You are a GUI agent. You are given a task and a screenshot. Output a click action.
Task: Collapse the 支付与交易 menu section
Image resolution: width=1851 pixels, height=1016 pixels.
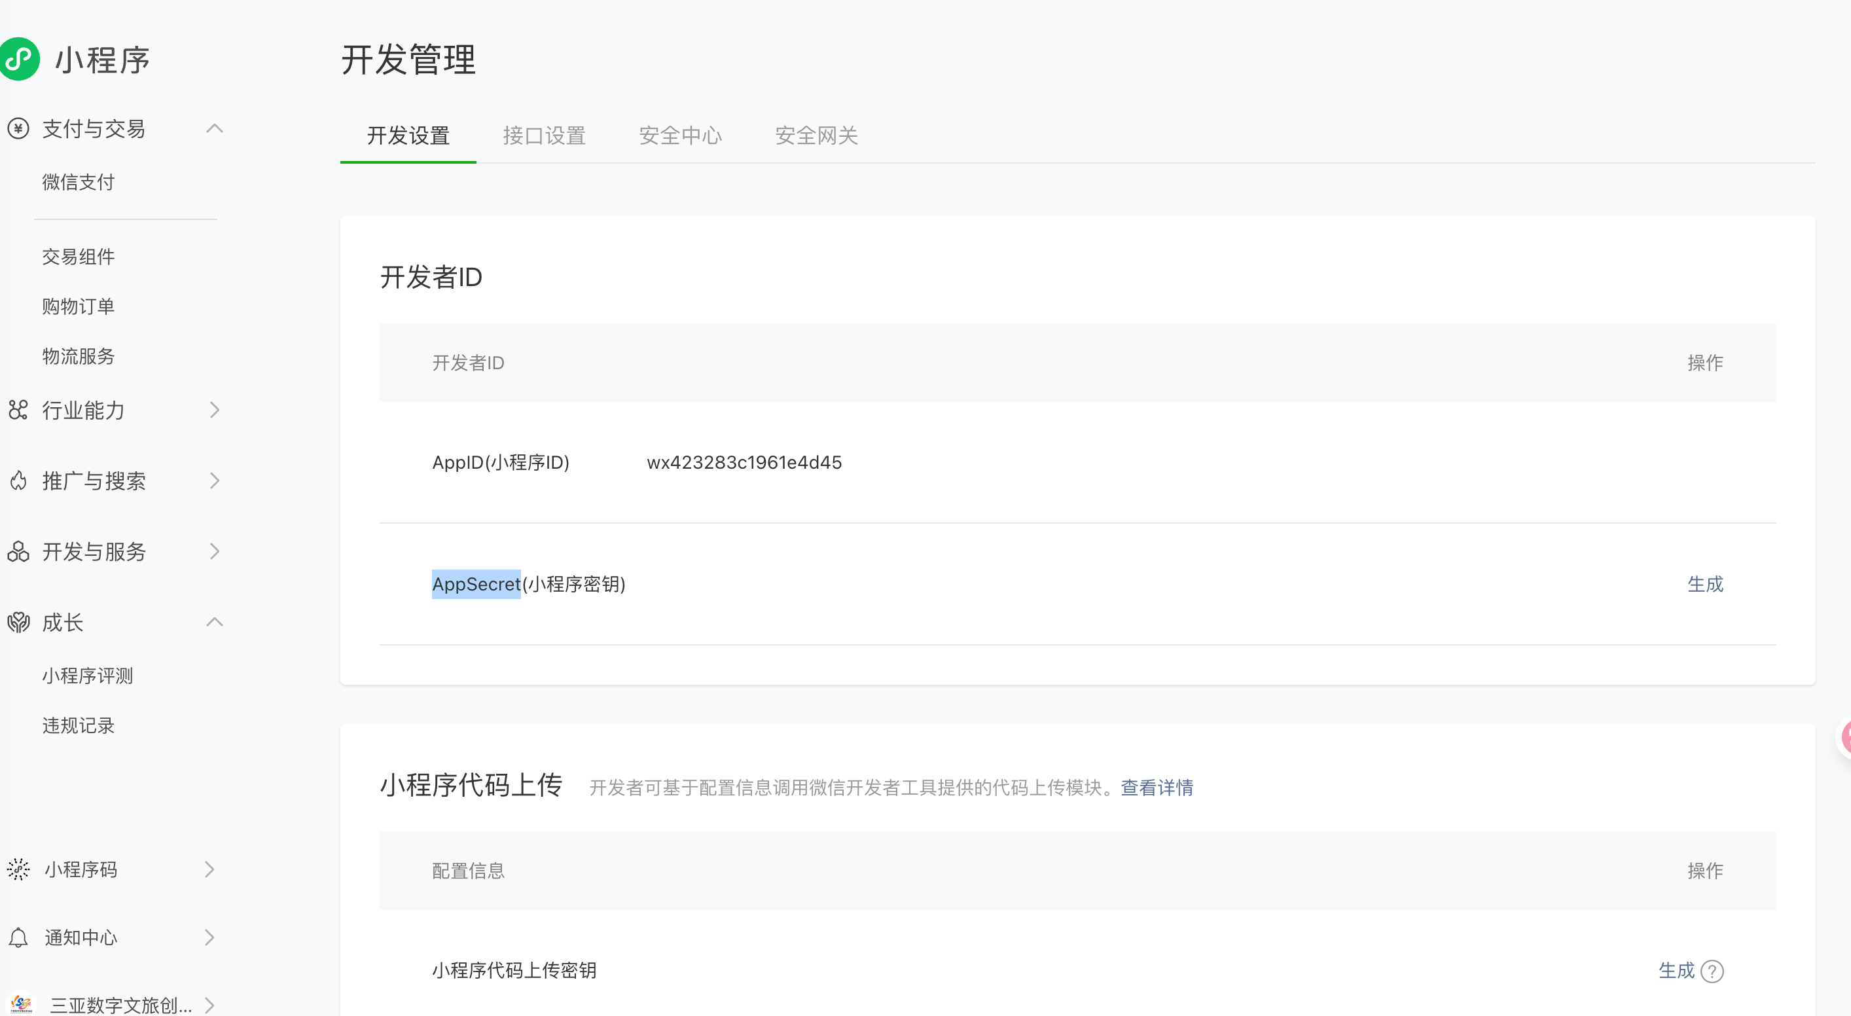pyautogui.click(x=214, y=128)
